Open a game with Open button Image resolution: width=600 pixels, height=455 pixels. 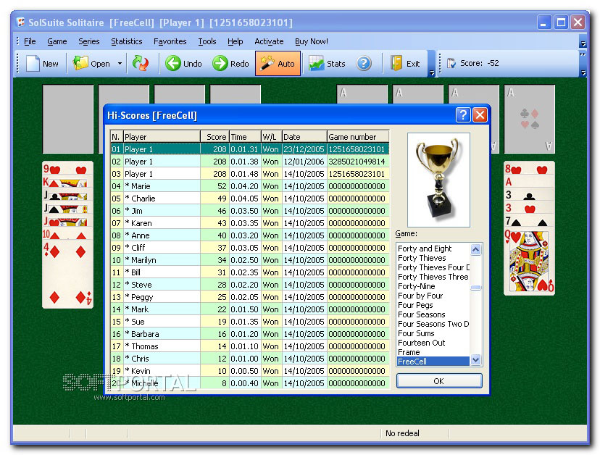[92, 64]
